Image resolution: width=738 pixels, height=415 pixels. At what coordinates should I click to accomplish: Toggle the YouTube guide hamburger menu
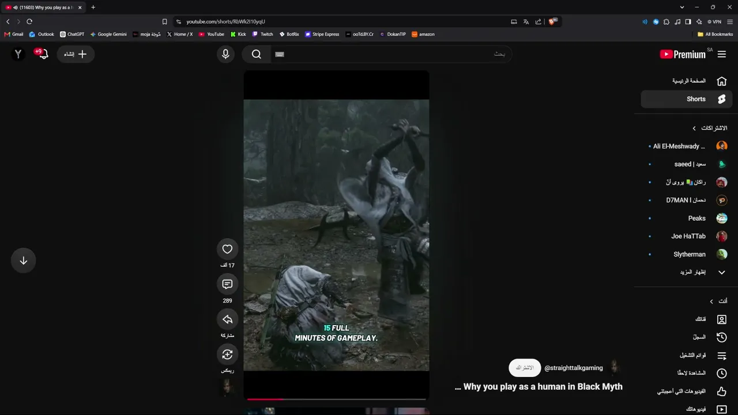pos(722,54)
